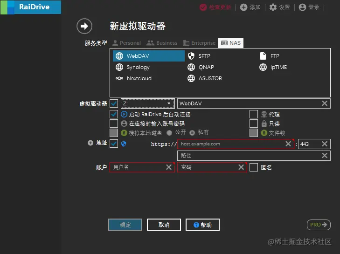Click the check for updates icon
Image resolution: width=340 pixels, height=254 pixels.
203,7
